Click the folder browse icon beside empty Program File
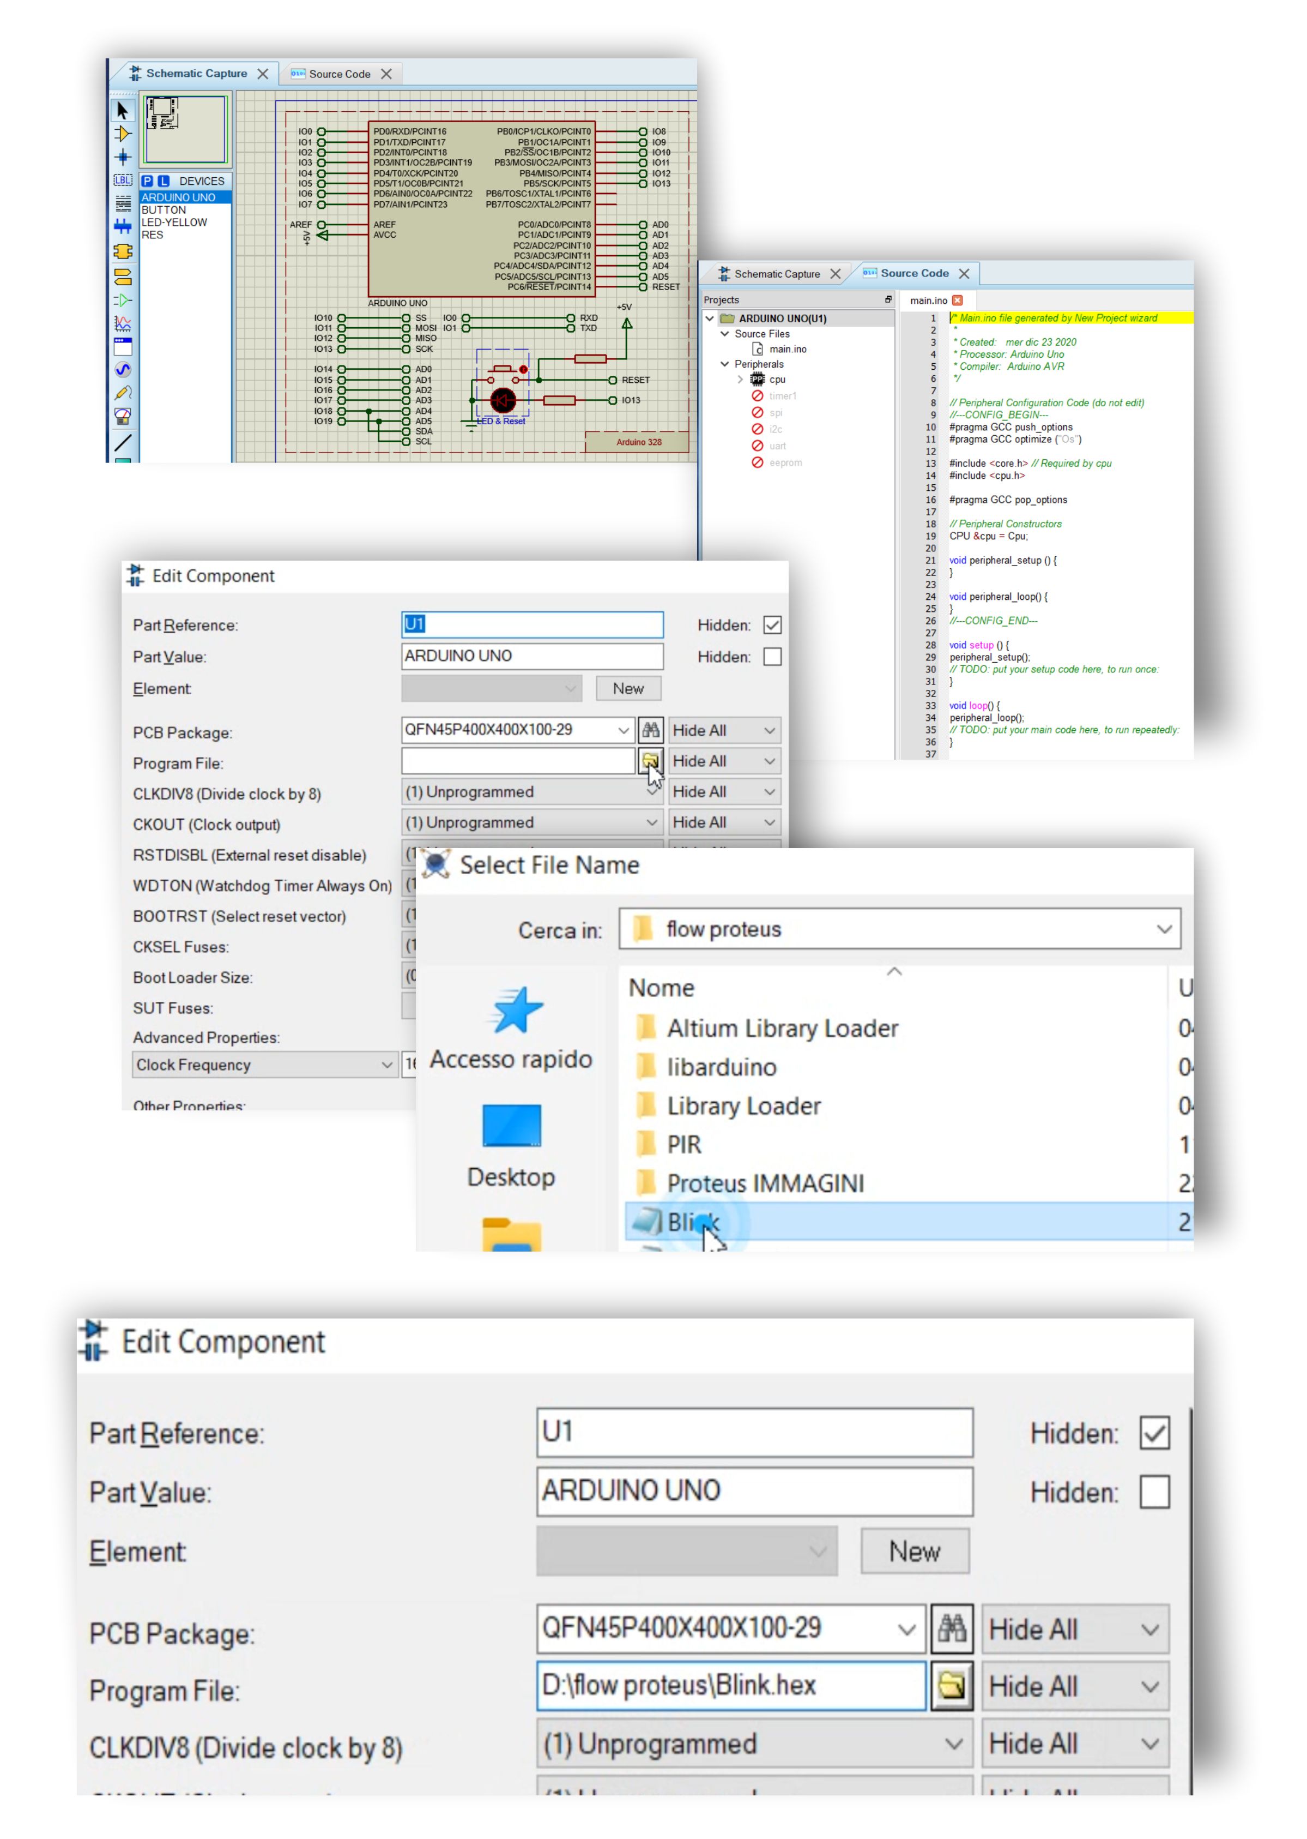This screenshot has width=1307, height=1839. [650, 761]
